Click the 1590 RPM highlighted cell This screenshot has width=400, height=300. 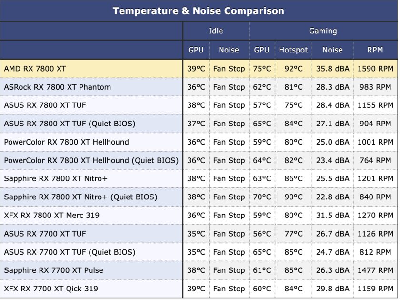(x=375, y=69)
